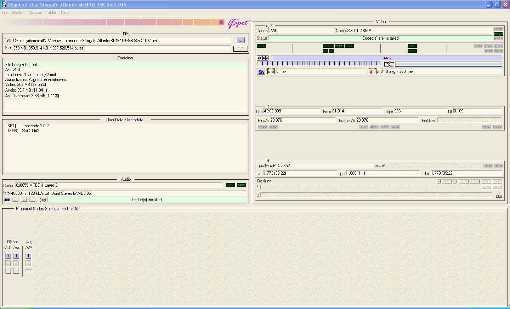Click the pic size 624 x 352 field
The width and height of the screenshot is (510, 309).
coord(323,165)
